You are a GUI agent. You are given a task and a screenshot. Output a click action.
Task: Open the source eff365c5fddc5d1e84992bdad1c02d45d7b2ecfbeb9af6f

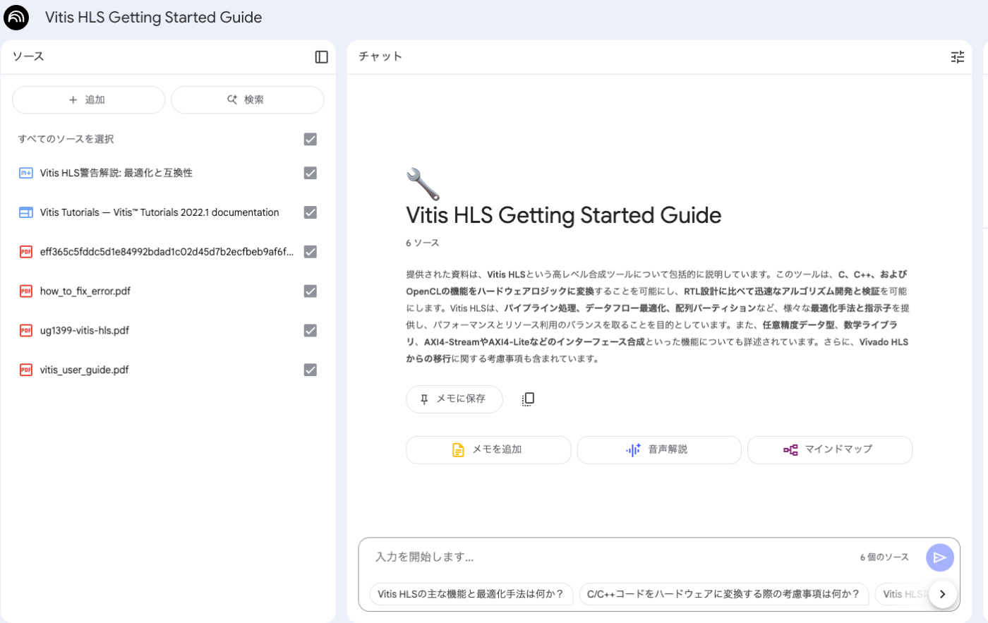[x=167, y=252]
